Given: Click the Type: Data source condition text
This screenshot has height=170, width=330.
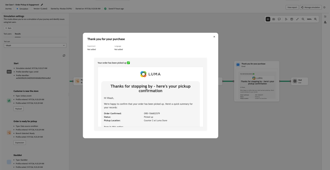Looking at the screenshot, I should tap(27, 126).
